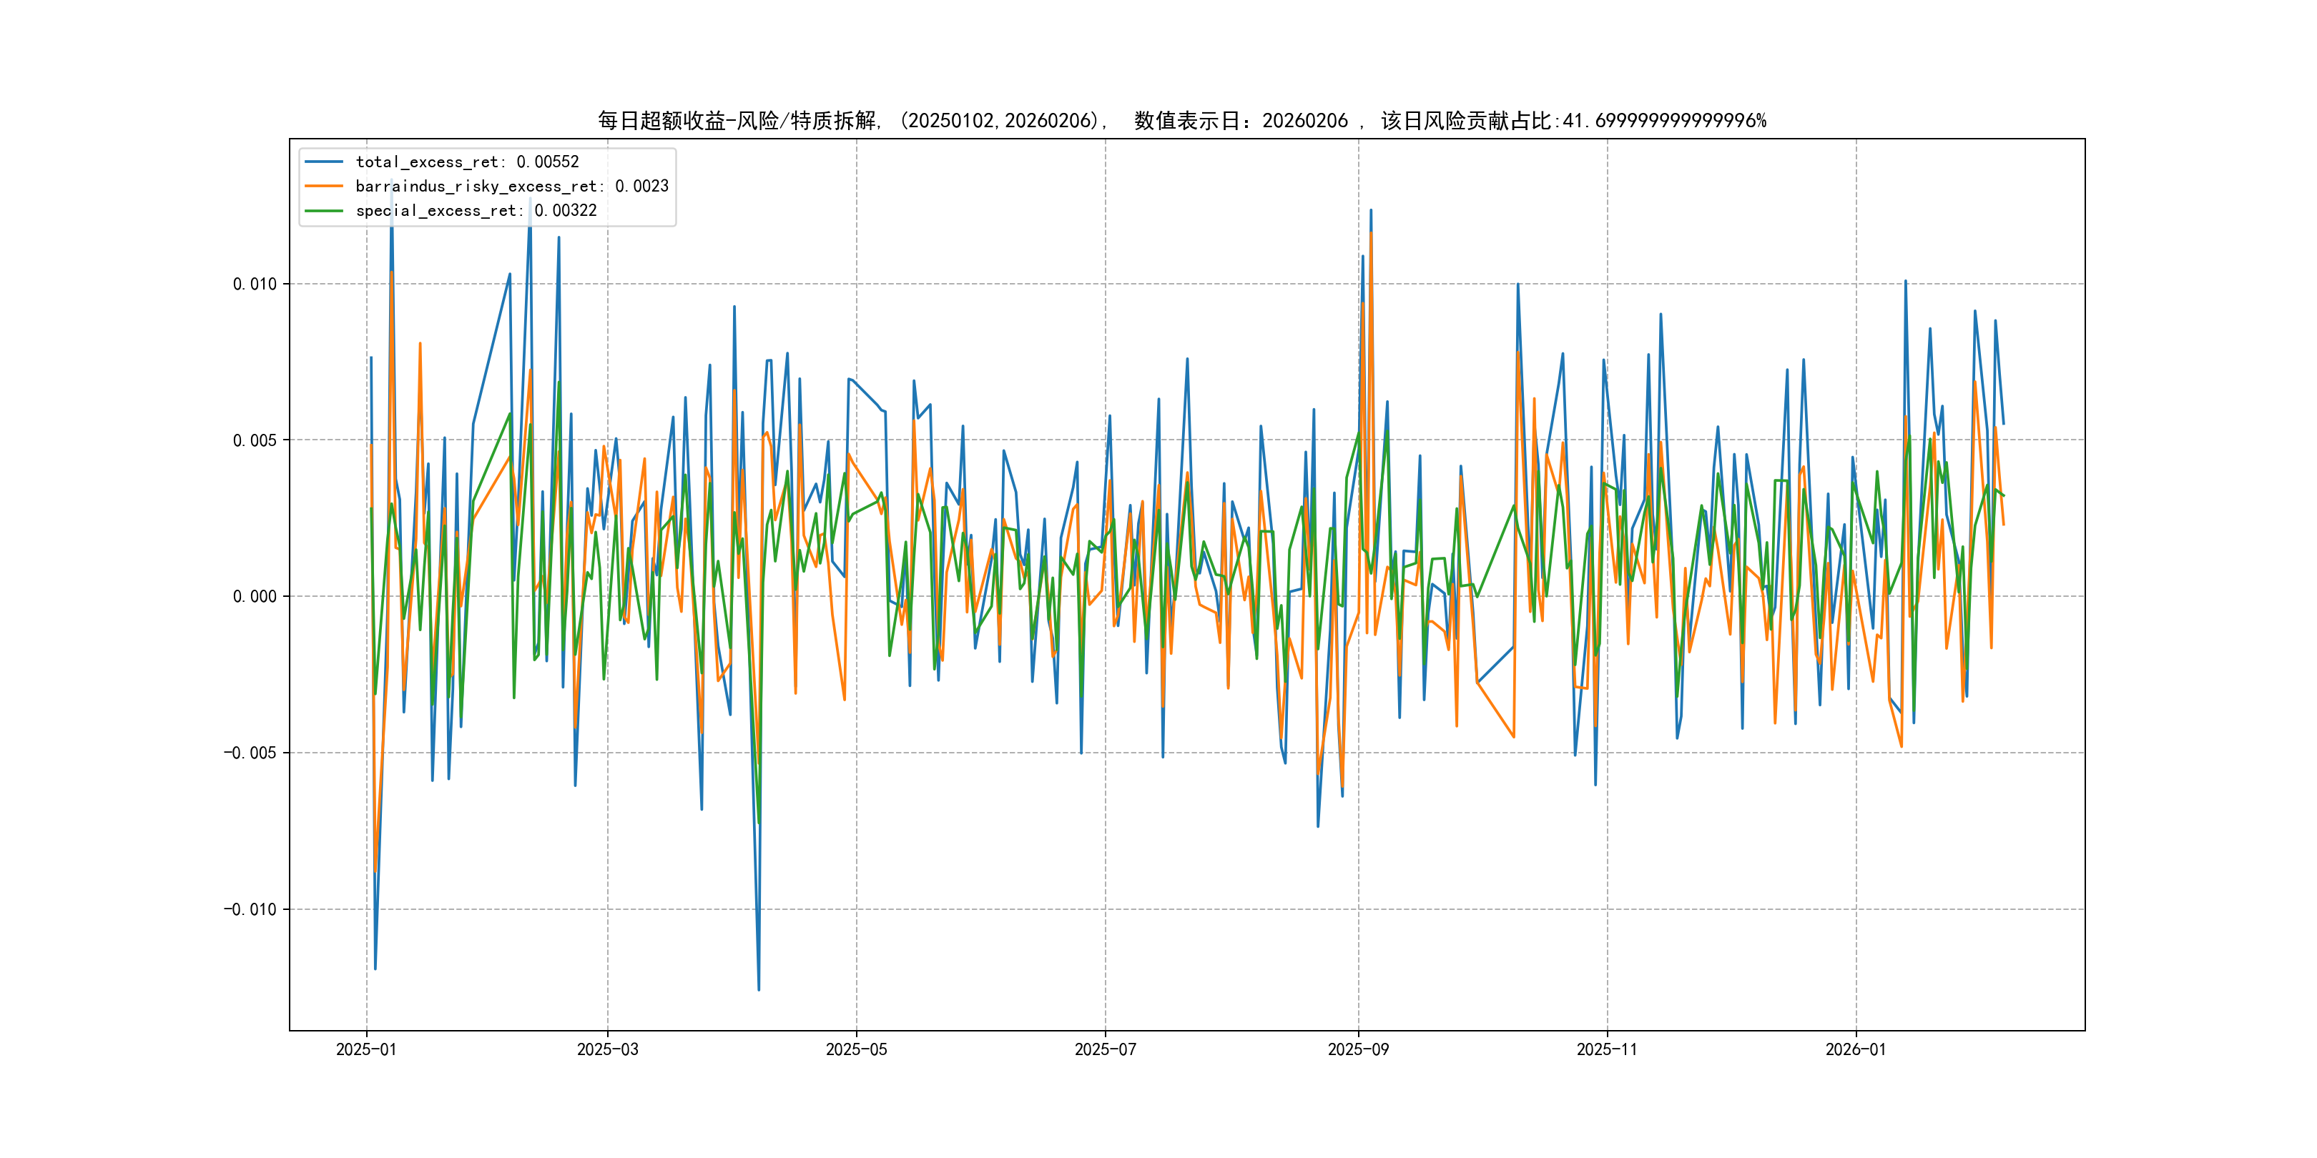The image size is (2317, 1158).
Task: Click the 2026-01 x-axis tick label
Action: 1856,1049
